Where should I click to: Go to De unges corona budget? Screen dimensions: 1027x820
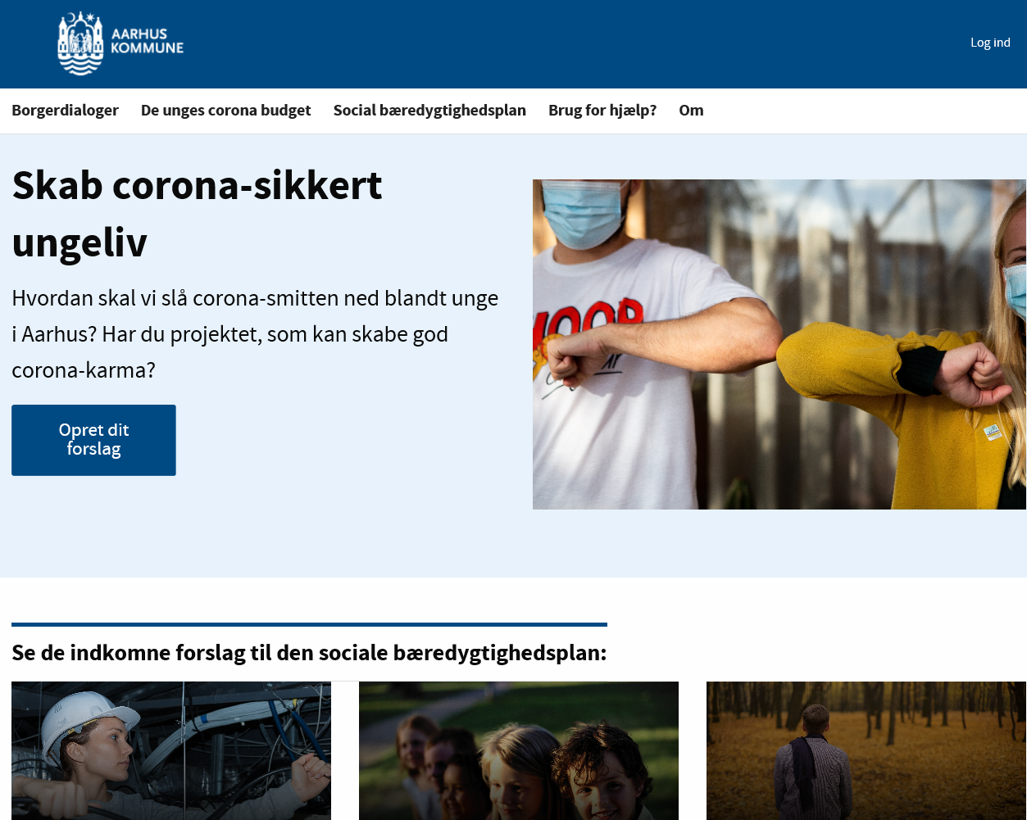point(226,111)
